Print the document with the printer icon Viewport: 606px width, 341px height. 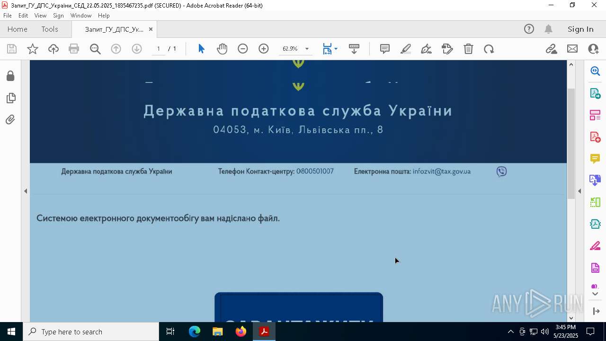pos(74,49)
